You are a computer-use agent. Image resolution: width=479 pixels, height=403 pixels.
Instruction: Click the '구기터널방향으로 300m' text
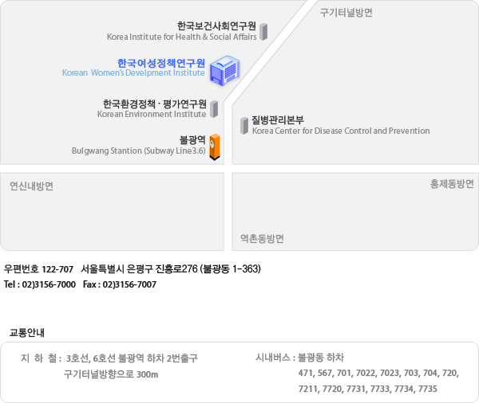[111, 374]
